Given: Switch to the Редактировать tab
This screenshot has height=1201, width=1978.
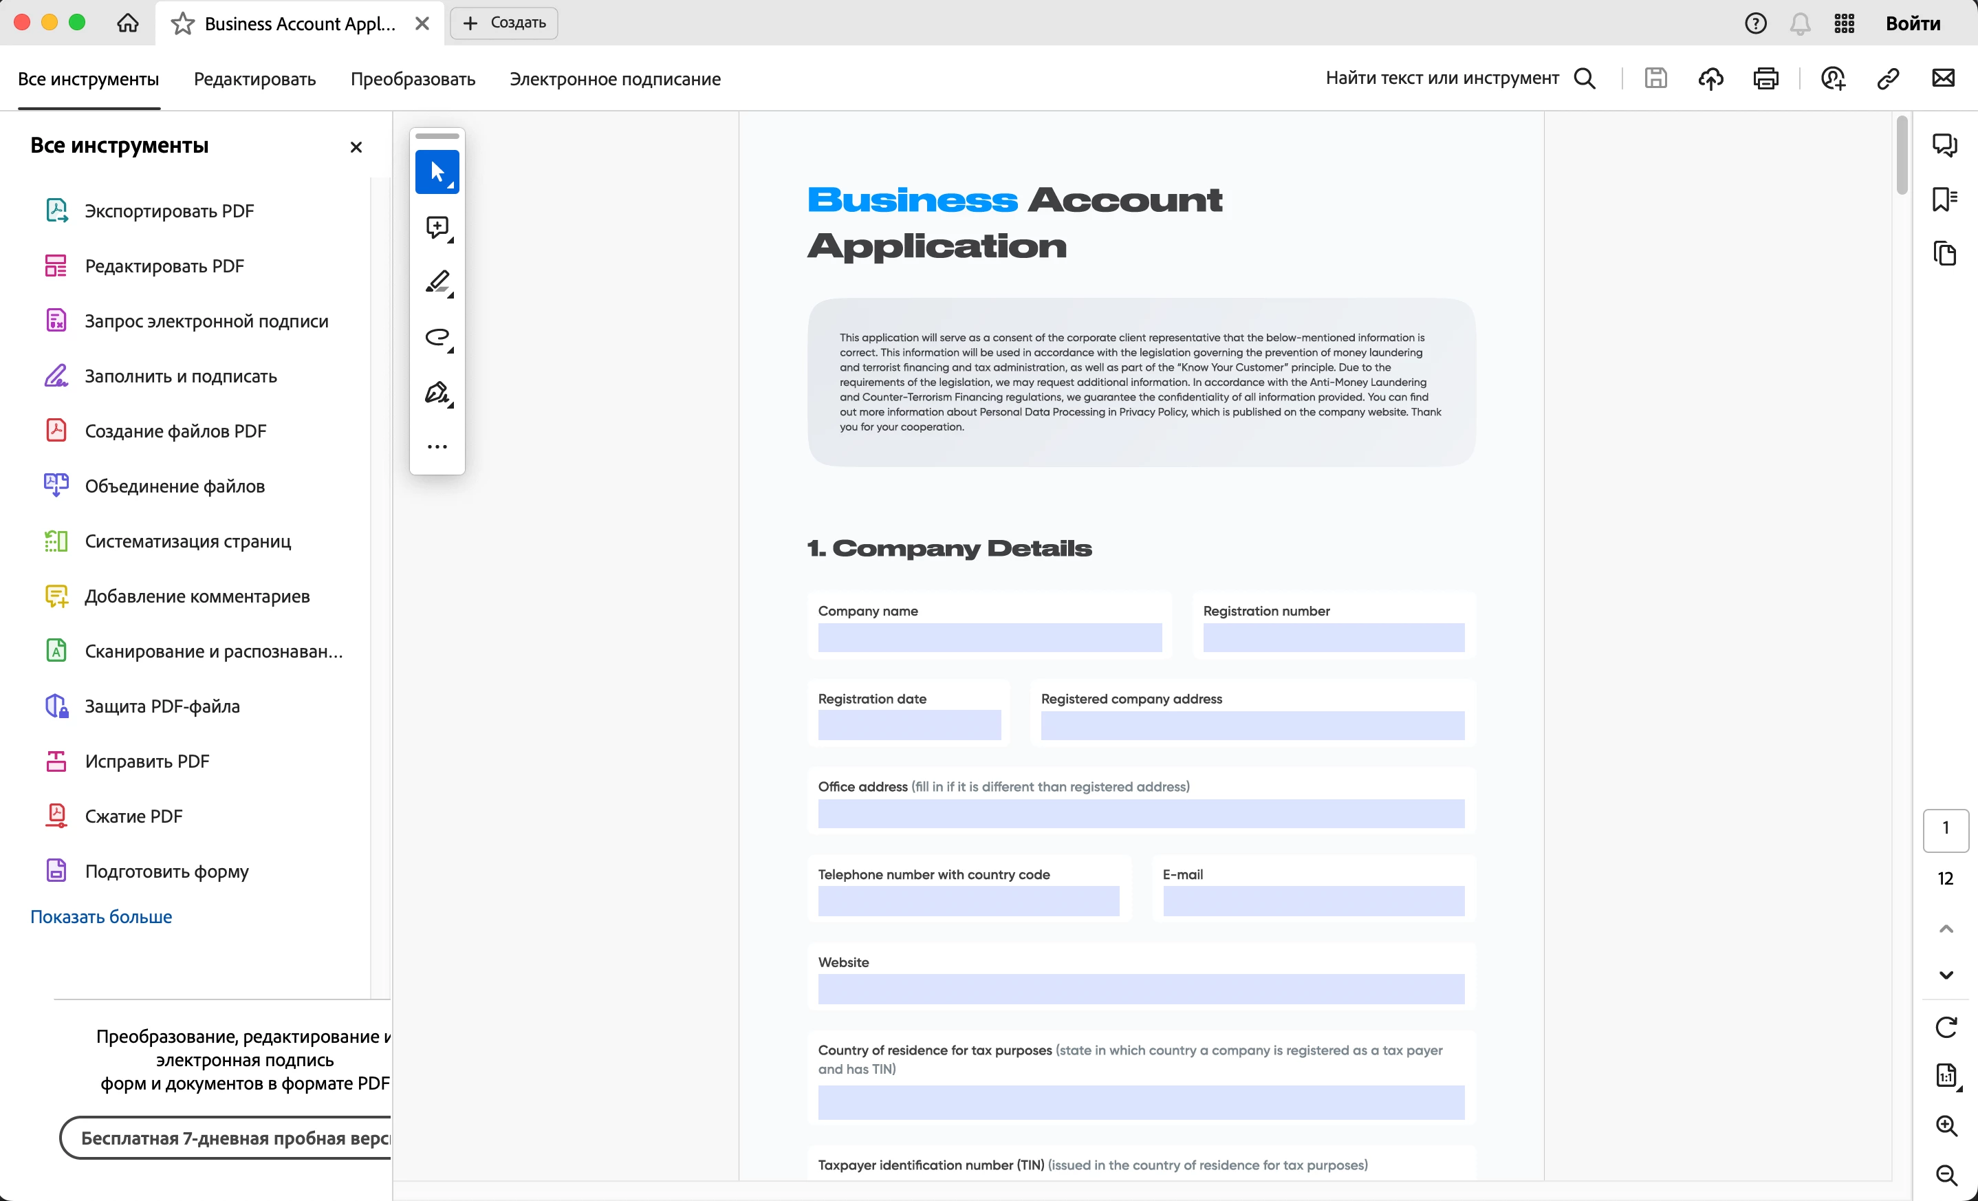Looking at the screenshot, I should [254, 78].
